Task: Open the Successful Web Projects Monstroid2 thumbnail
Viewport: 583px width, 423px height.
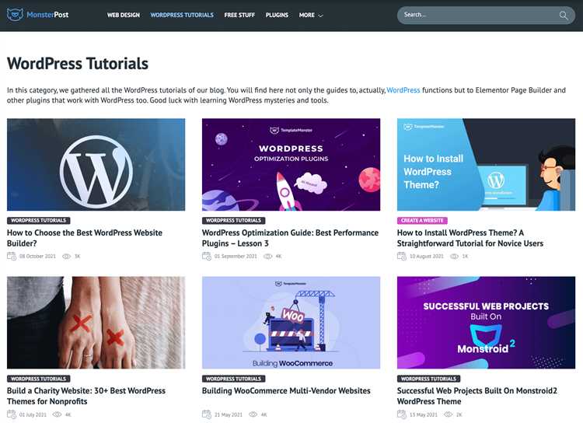Action: tap(486, 323)
